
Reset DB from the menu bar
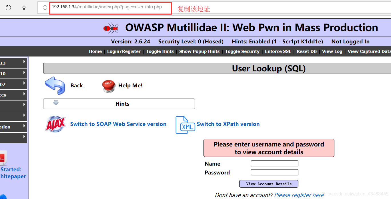(x=307, y=51)
